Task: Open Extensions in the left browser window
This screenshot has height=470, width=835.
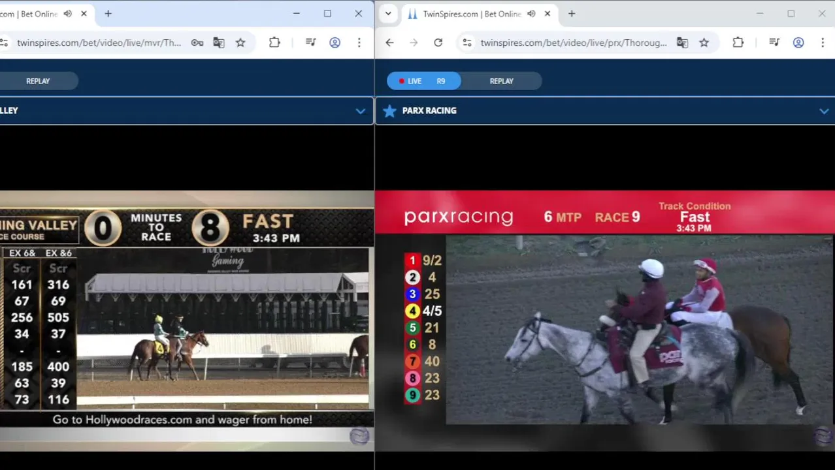Action: (274, 42)
